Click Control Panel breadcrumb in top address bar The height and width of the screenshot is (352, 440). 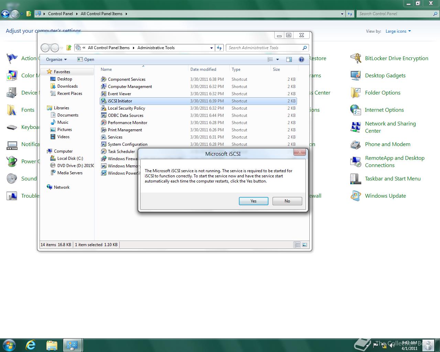coord(60,14)
